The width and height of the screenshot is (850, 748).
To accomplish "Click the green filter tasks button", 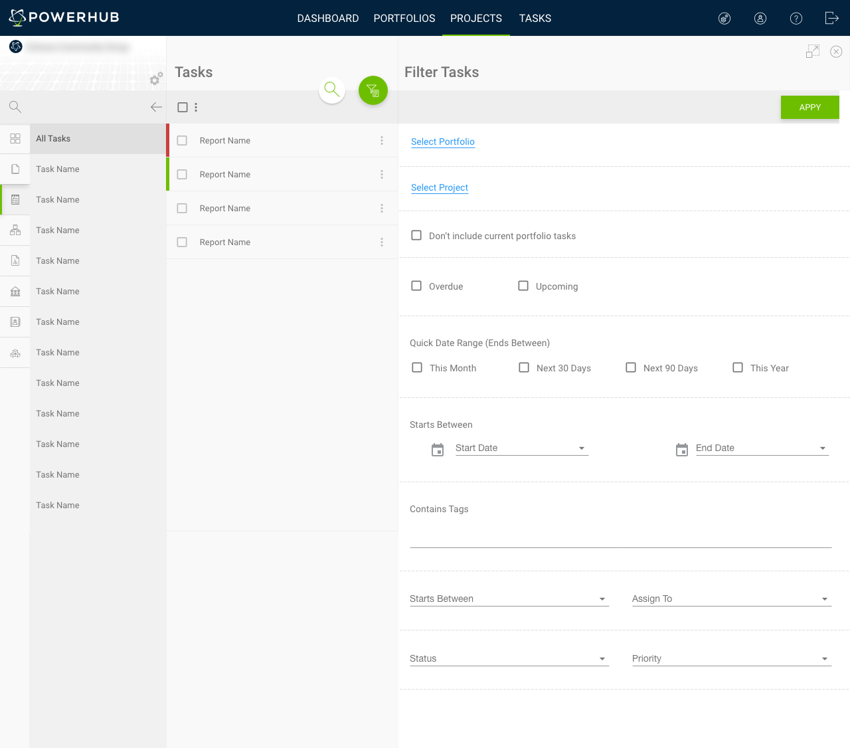I will (373, 90).
